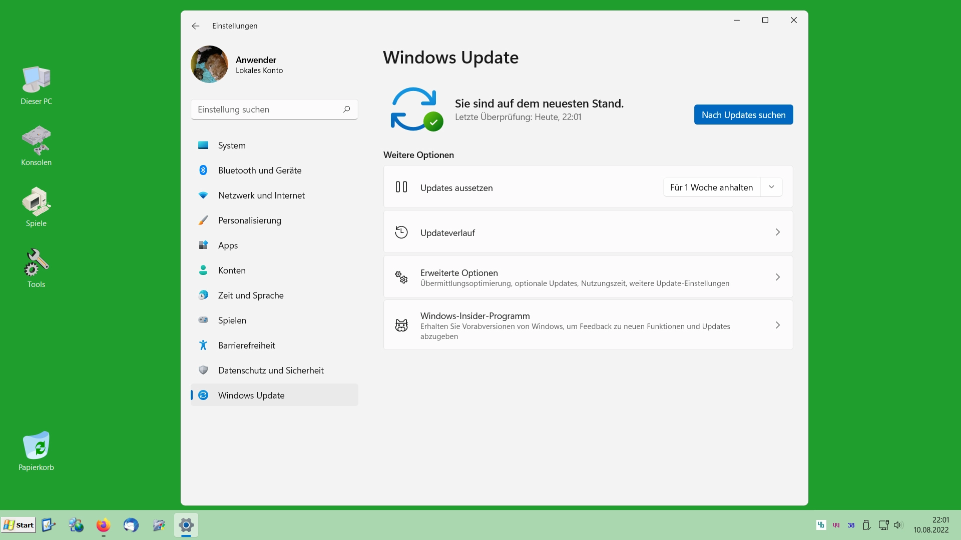
Task: Select Windows Update in the sidebar
Action: (x=274, y=395)
